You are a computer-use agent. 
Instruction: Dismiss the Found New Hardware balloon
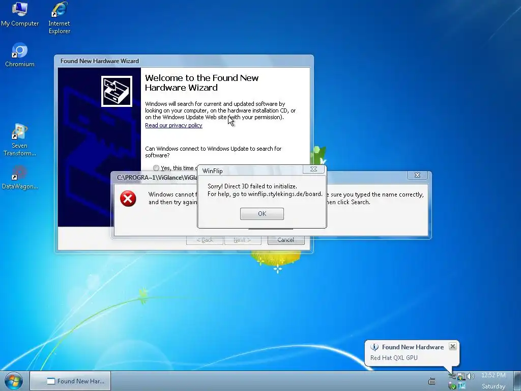(x=452, y=346)
